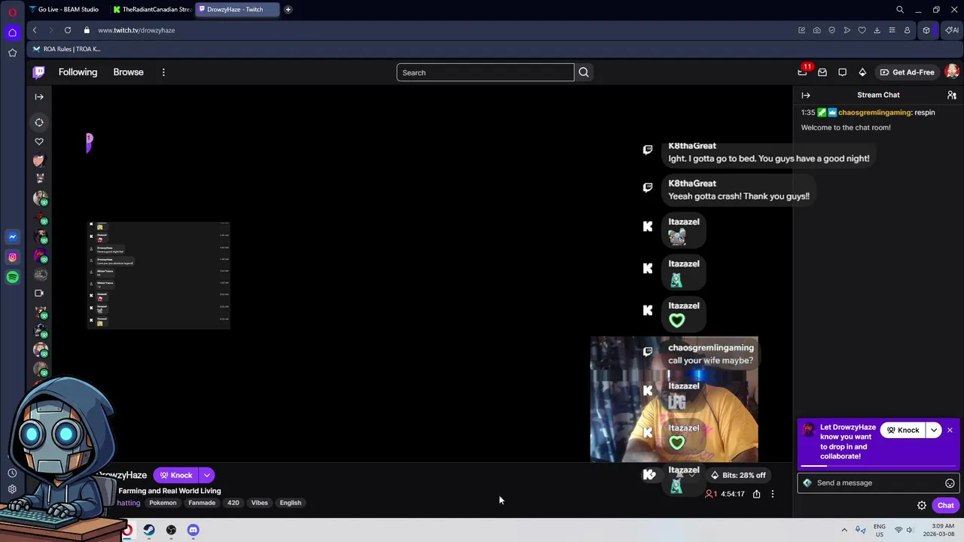Screen dimensions: 964x542
Task: Show hidden system tray icons chevron
Action: coord(844,530)
